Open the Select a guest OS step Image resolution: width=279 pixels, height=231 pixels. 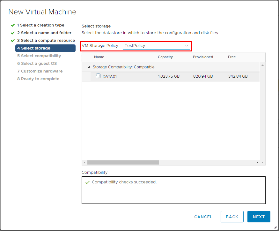click(38, 63)
